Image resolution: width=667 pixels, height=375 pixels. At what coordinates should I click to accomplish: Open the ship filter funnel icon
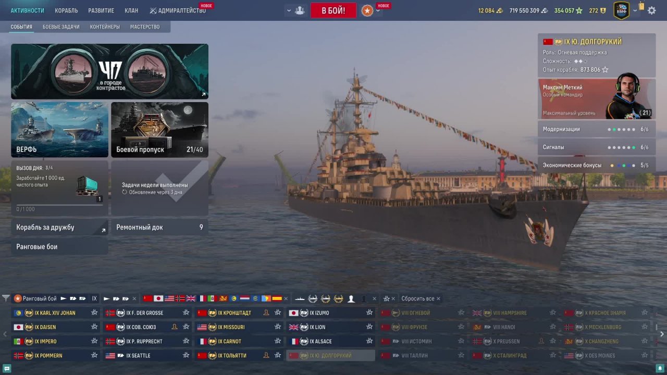(6, 298)
